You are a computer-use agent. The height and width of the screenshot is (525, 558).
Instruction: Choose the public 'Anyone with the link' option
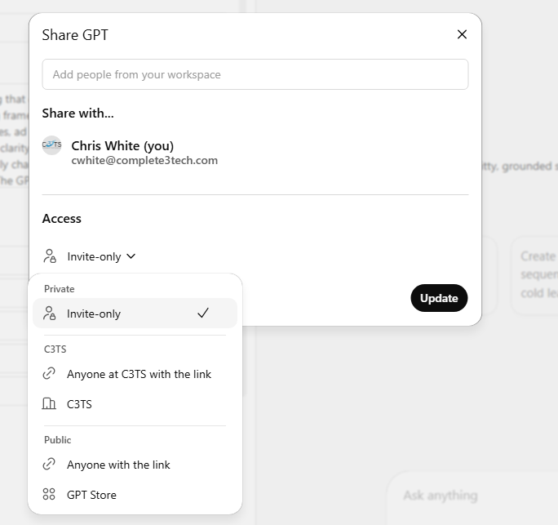click(x=118, y=465)
